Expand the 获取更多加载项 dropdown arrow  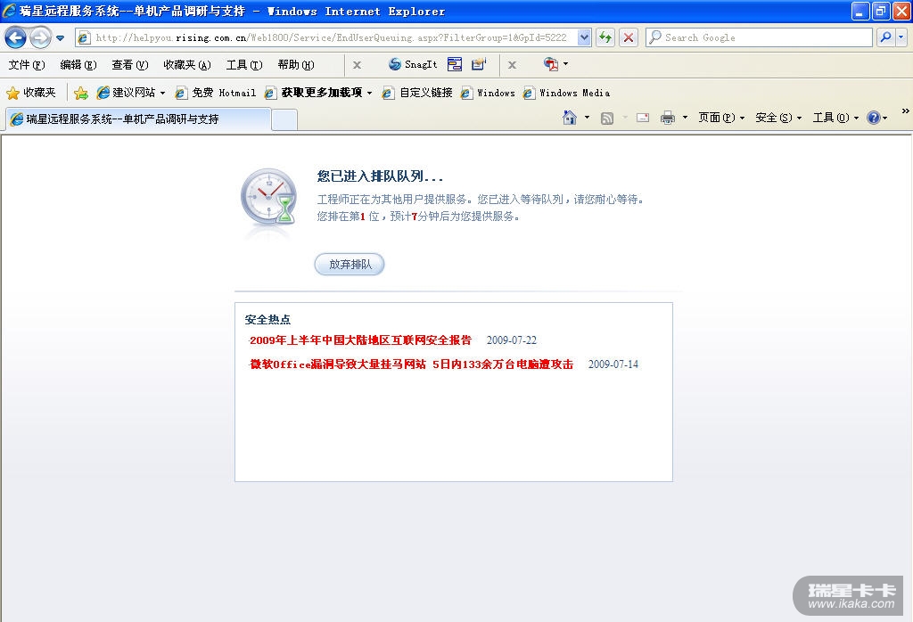(369, 93)
